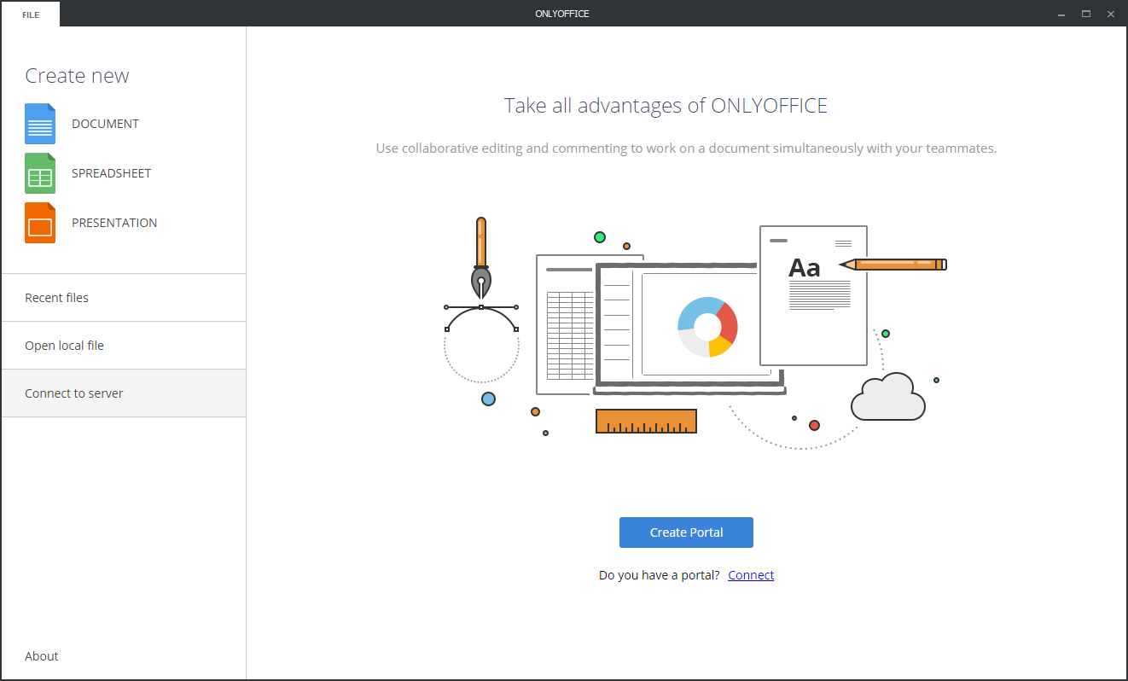This screenshot has width=1128, height=681.
Task: Switch to the FILE tab
Action: (x=31, y=15)
